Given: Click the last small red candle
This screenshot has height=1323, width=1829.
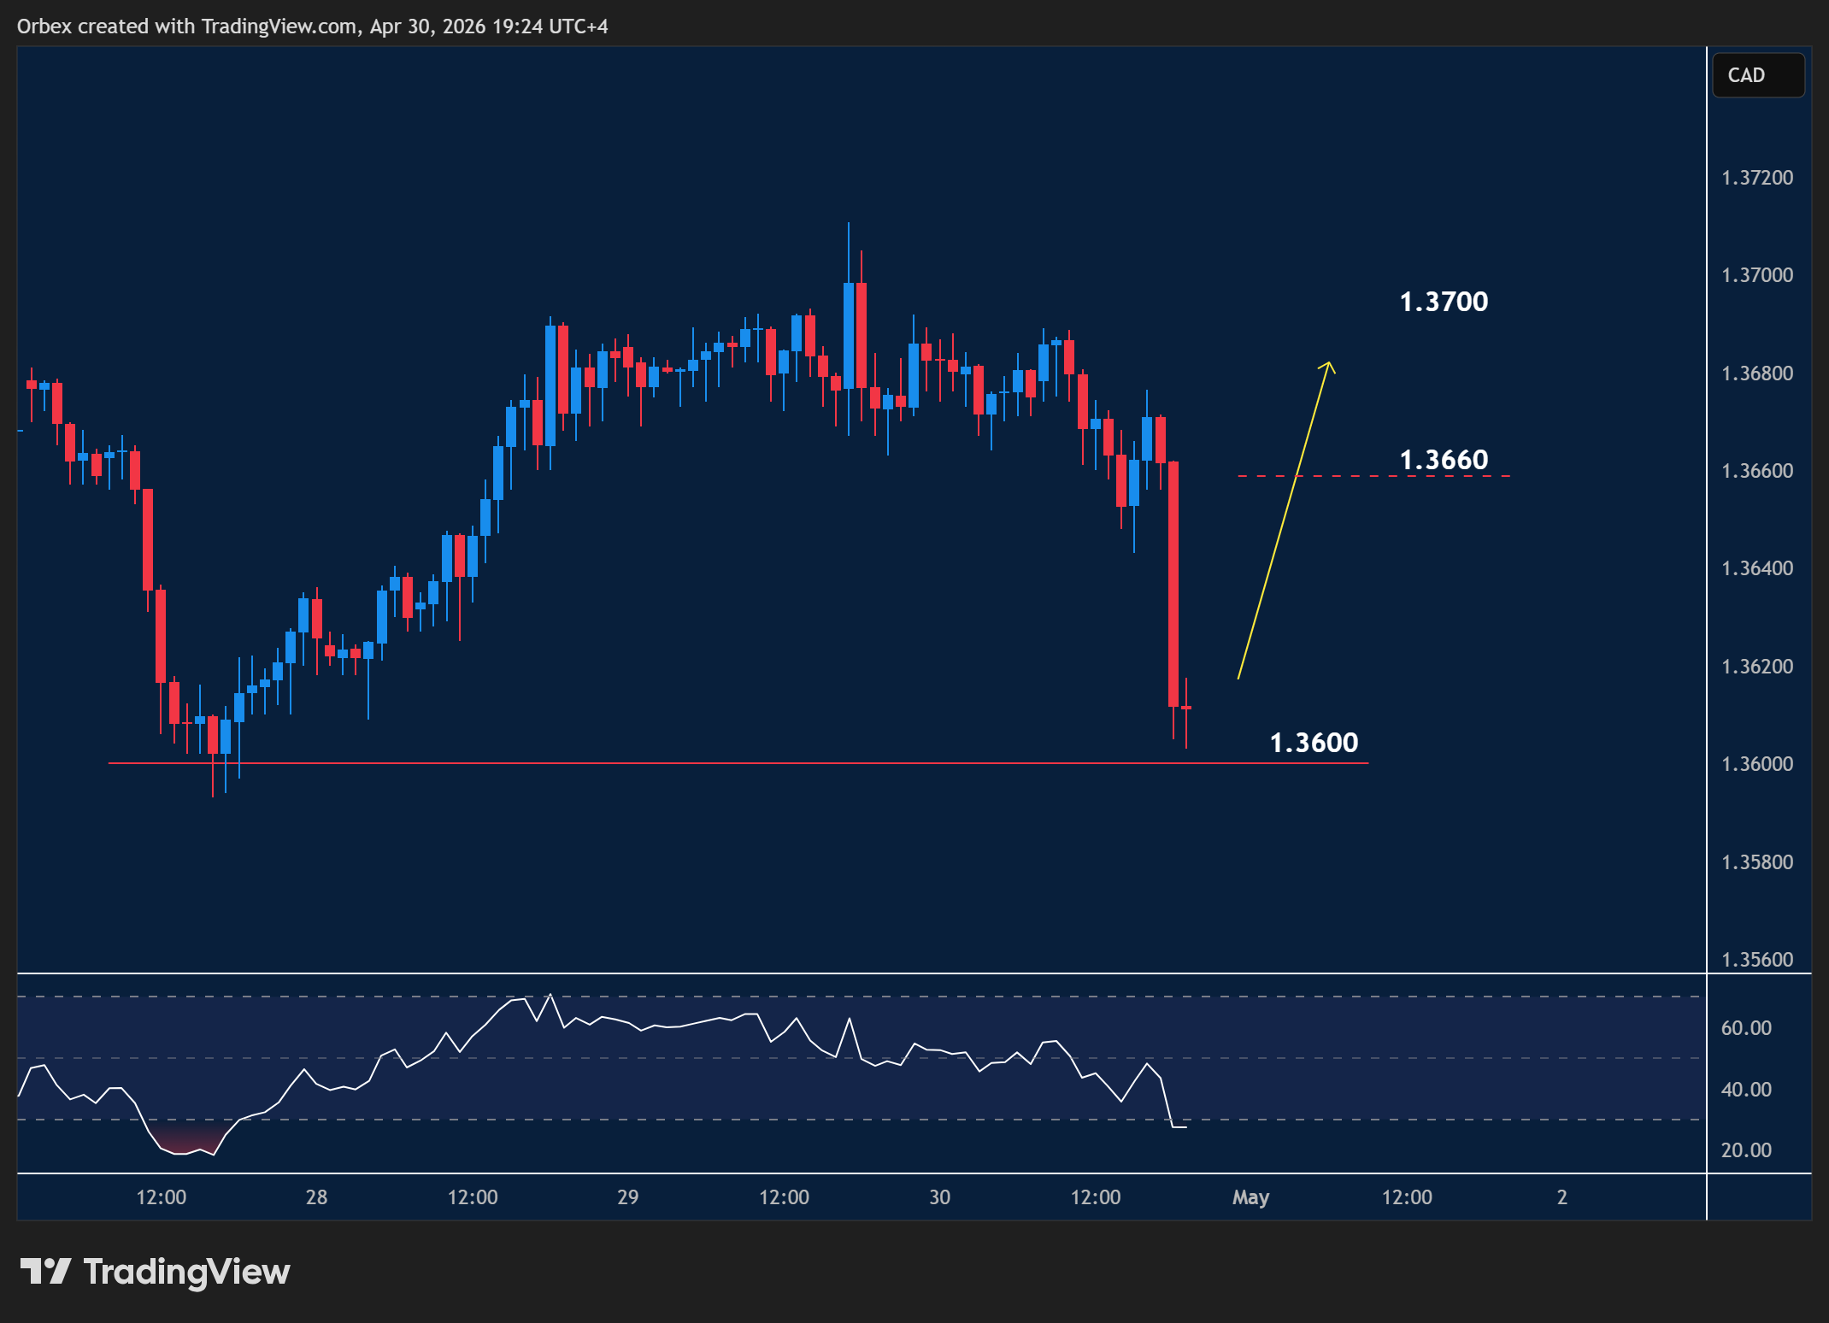Looking at the screenshot, I should [1186, 709].
